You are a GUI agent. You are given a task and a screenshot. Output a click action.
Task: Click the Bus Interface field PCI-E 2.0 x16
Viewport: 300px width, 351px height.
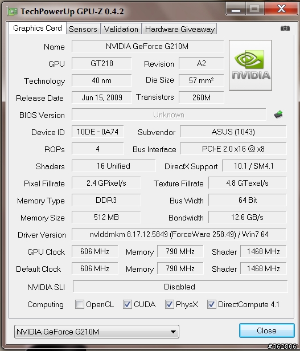pos(233,149)
